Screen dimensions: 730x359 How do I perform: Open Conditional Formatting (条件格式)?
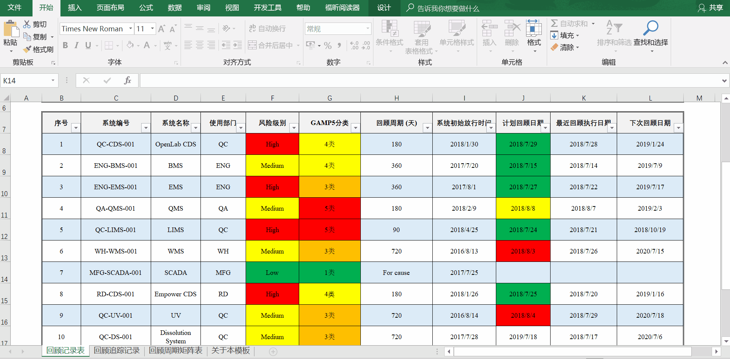[389, 36]
